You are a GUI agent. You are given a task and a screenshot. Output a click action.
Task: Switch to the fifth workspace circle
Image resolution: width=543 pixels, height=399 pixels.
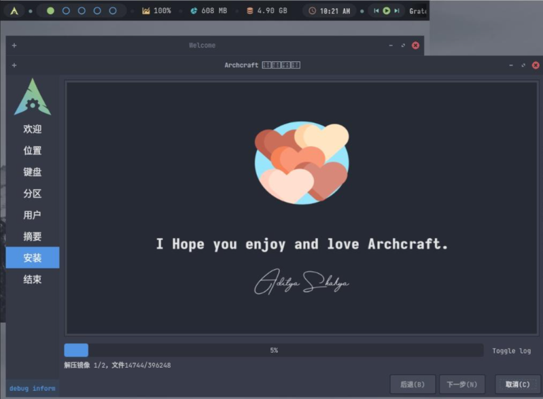pyautogui.click(x=113, y=11)
